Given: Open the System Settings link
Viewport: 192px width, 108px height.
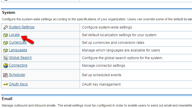Looking at the screenshot, I should tap(21, 27).
